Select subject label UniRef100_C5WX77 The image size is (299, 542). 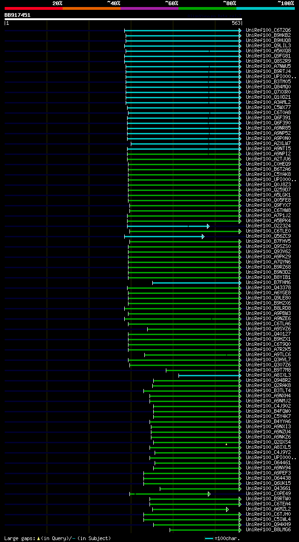tap(268, 108)
